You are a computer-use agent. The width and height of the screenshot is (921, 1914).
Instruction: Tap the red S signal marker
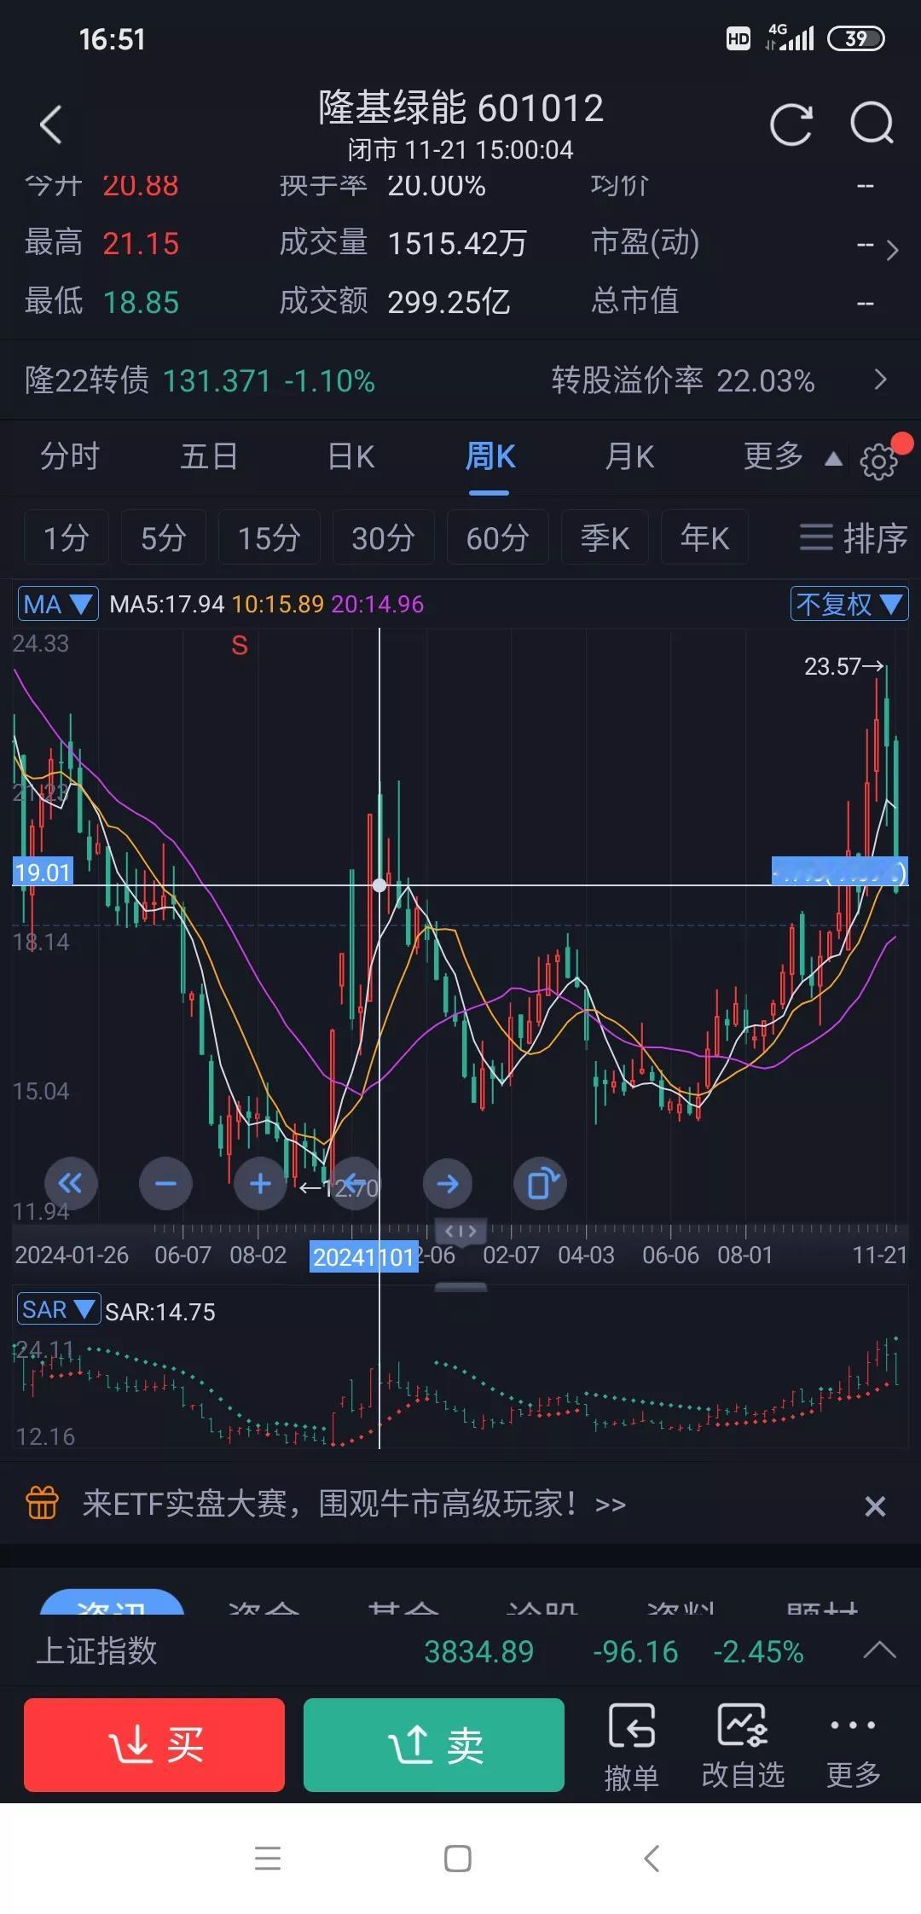click(240, 646)
